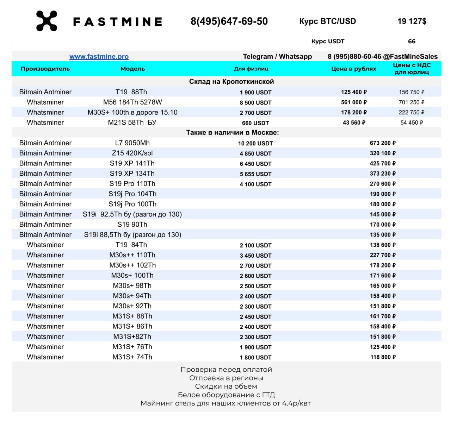The image size is (451, 421).
Task: Click the Курс USDT label
Action: pos(328,41)
